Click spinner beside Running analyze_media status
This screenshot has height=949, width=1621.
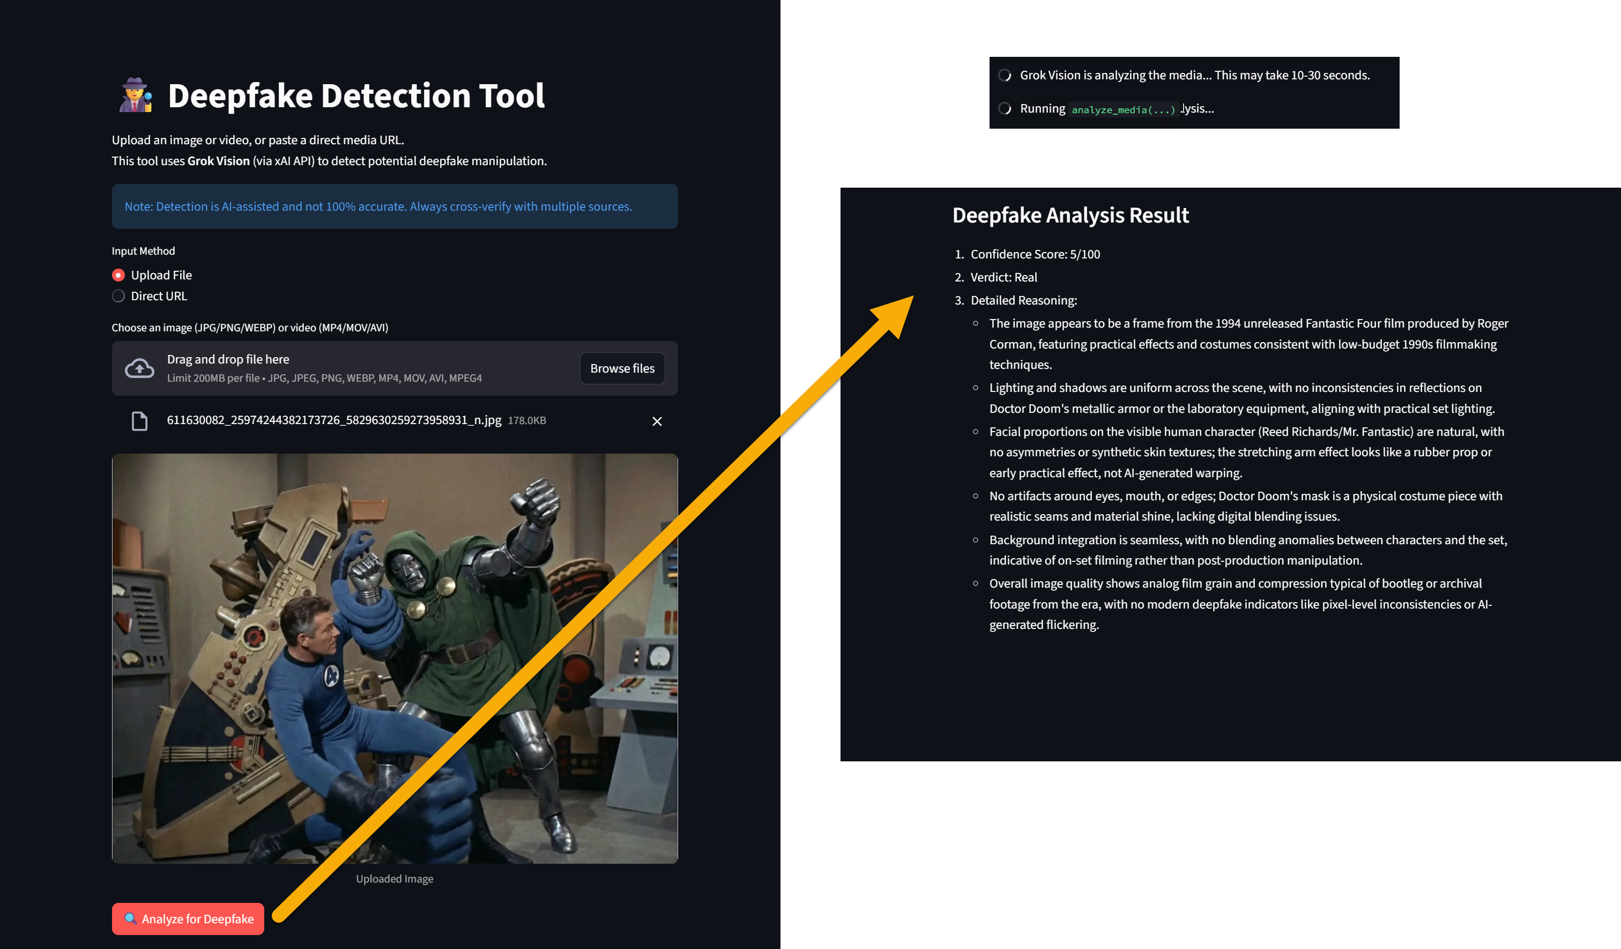coord(1004,109)
